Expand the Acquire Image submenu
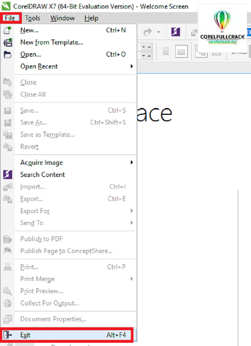This screenshot has height=346, width=251. 132,162
